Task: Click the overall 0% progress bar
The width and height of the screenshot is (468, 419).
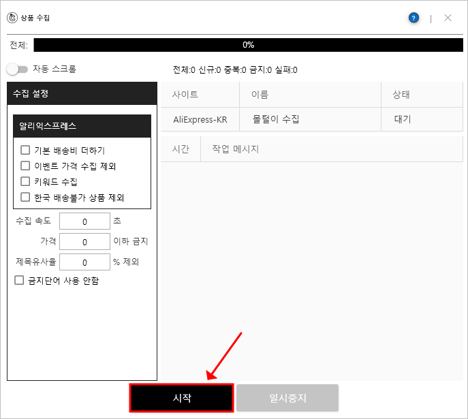Action: (249, 45)
